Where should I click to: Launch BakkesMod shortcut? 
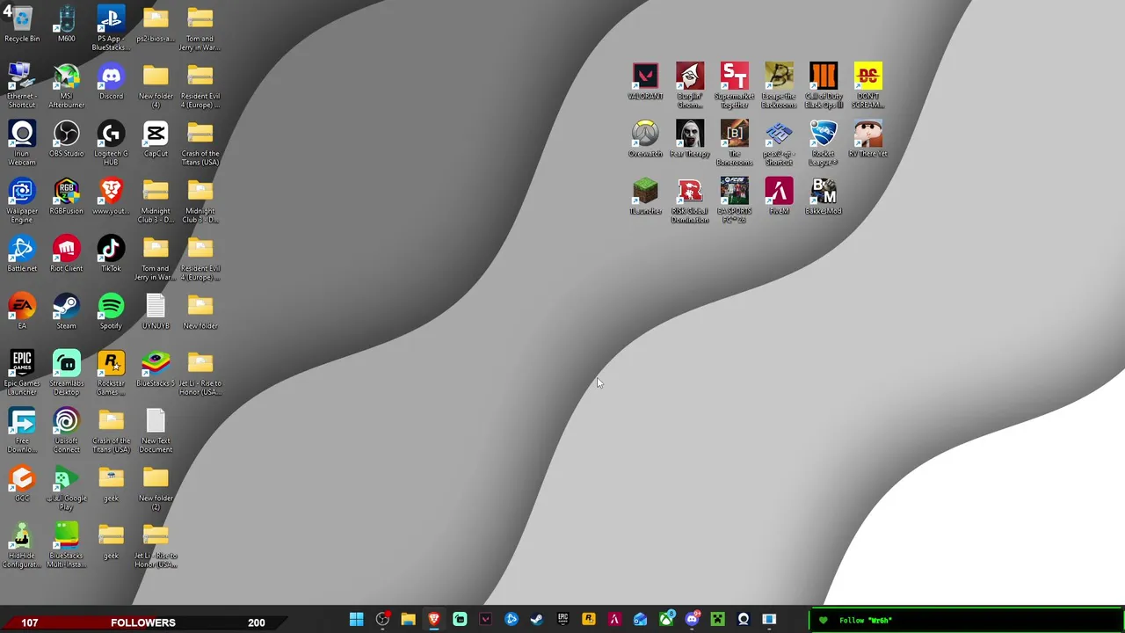pos(824,196)
